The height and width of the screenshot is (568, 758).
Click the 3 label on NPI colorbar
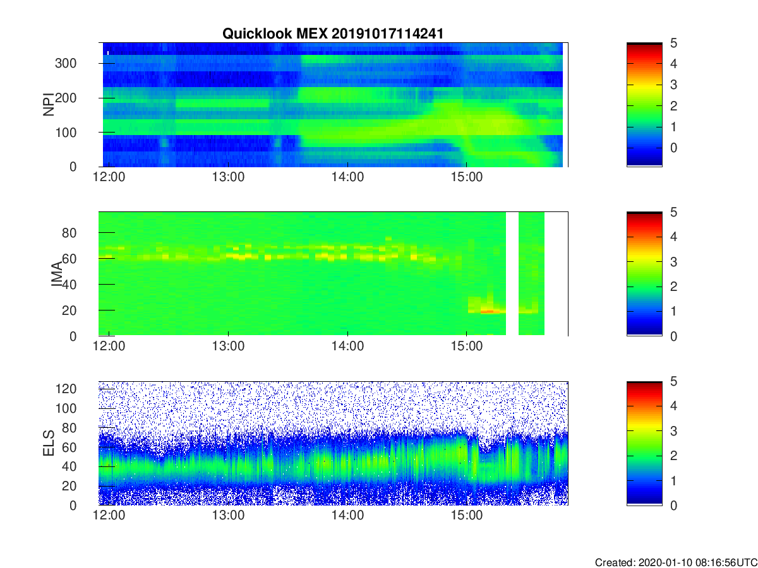coord(673,85)
